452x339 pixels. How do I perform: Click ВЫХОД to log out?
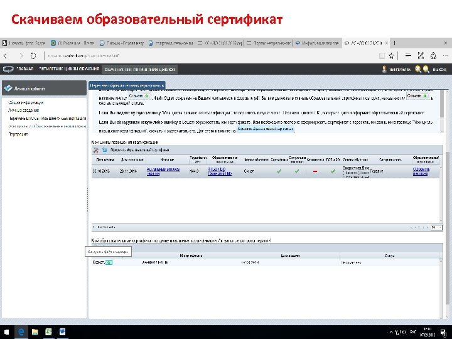439,70
